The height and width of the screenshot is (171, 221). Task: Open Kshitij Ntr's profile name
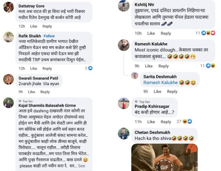144,5
